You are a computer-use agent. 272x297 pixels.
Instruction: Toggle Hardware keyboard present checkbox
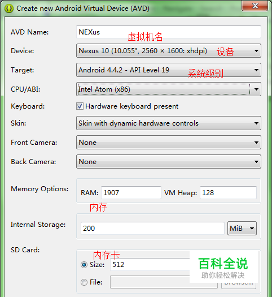80,106
